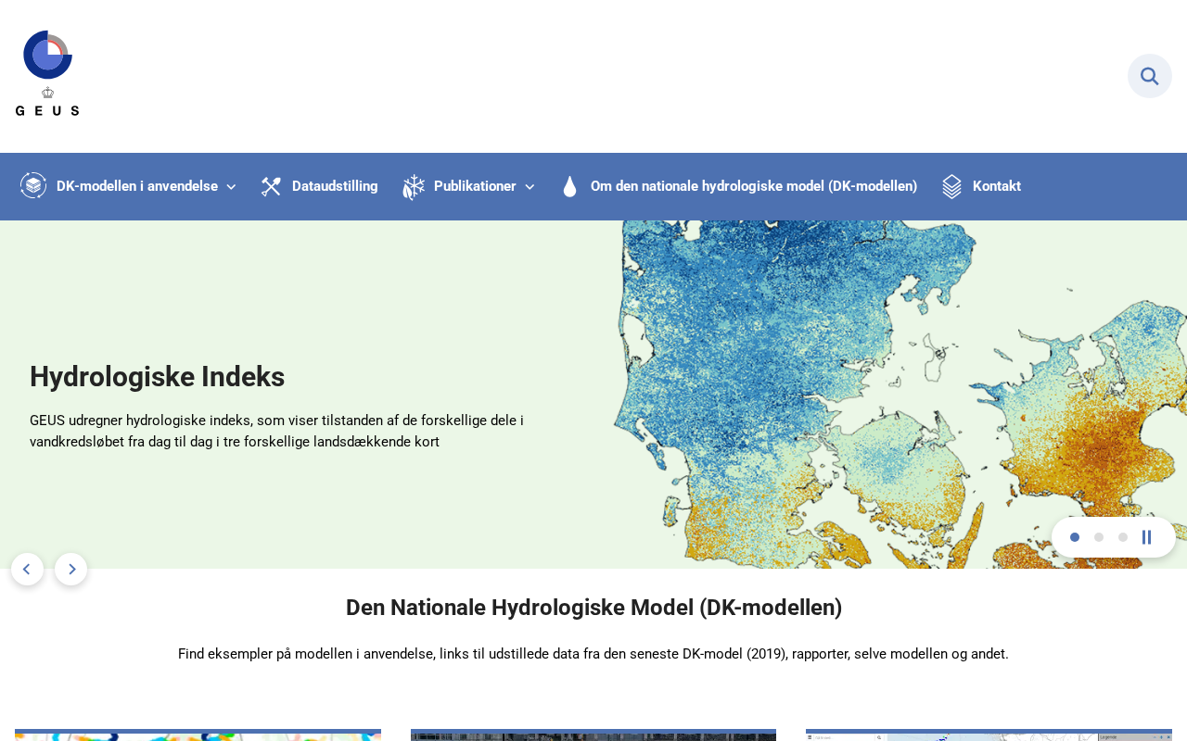Open the Dataudstilling menu item
The image size is (1187, 741).
pos(335,186)
